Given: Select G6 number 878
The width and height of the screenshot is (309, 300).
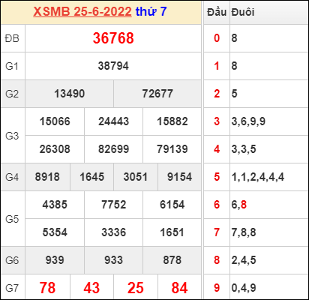Looking at the screenshot, I should click(x=172, y=260).
